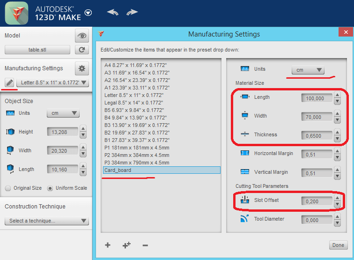Select preset B5 6.93" x 9.84"

point(134,110)
